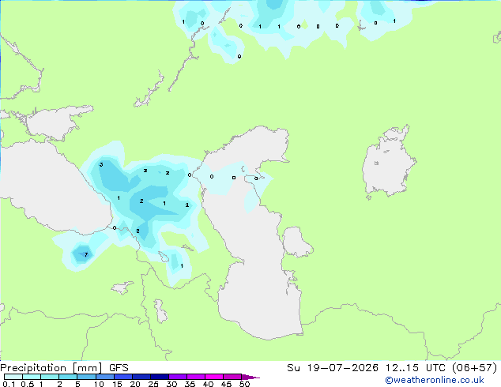Image resolution: width=501 pixels, height=387 pixels.
Task: Pick the 10–15 mm legend swatch
Action: (x=105, y=377)
